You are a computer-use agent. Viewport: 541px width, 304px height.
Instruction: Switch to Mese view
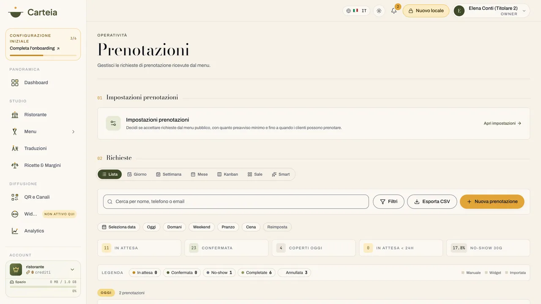pyautogui.click(x=199, y=174)
